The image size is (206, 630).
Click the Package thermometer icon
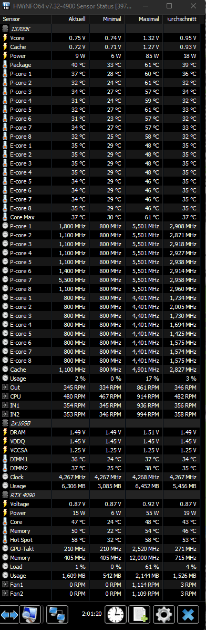coord(5,65)
